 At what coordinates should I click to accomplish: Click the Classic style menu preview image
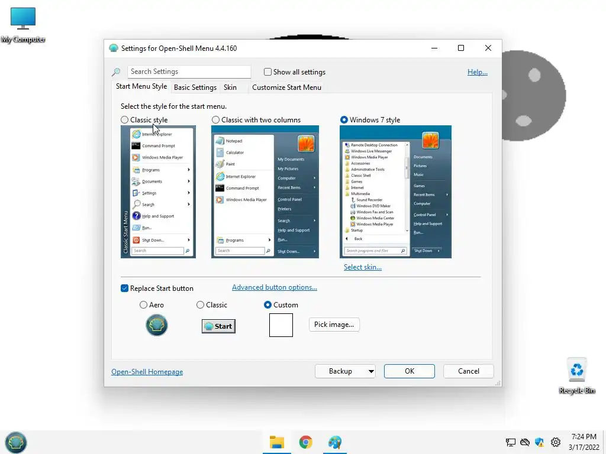[x=158, y=192]
